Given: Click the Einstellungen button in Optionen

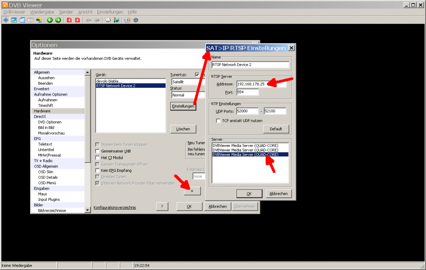Looking at the screenshot, I should point(183,106).
